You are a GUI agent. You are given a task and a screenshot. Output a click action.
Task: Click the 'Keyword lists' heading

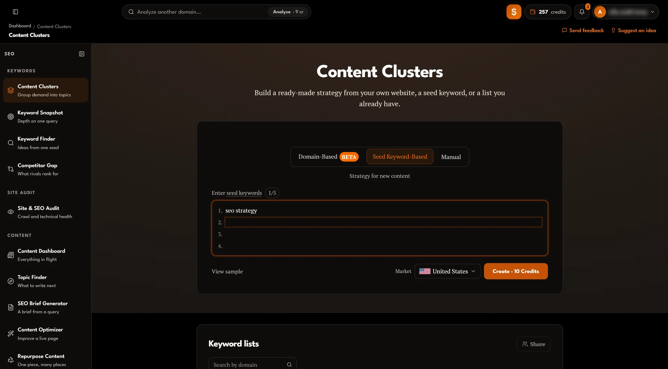233,344
